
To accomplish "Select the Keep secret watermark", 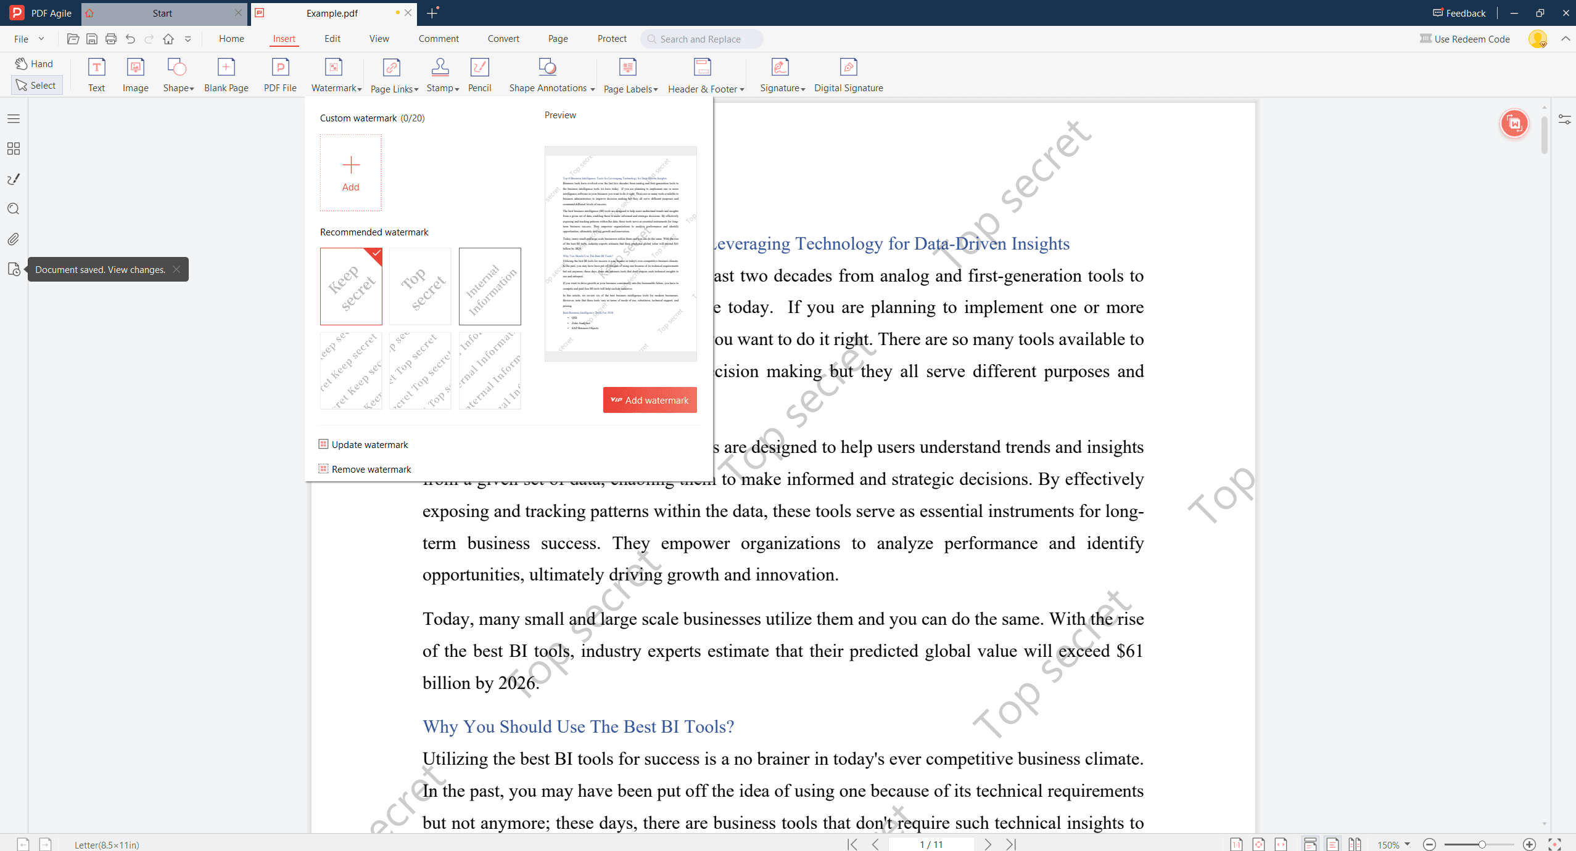I will coord(351,287).
